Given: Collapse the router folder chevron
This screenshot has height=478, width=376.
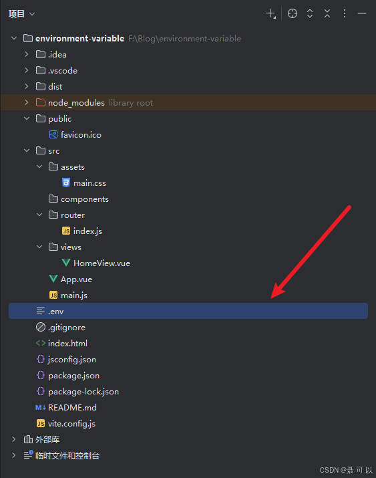Looking at the screenshot, I should coord(39,215).
